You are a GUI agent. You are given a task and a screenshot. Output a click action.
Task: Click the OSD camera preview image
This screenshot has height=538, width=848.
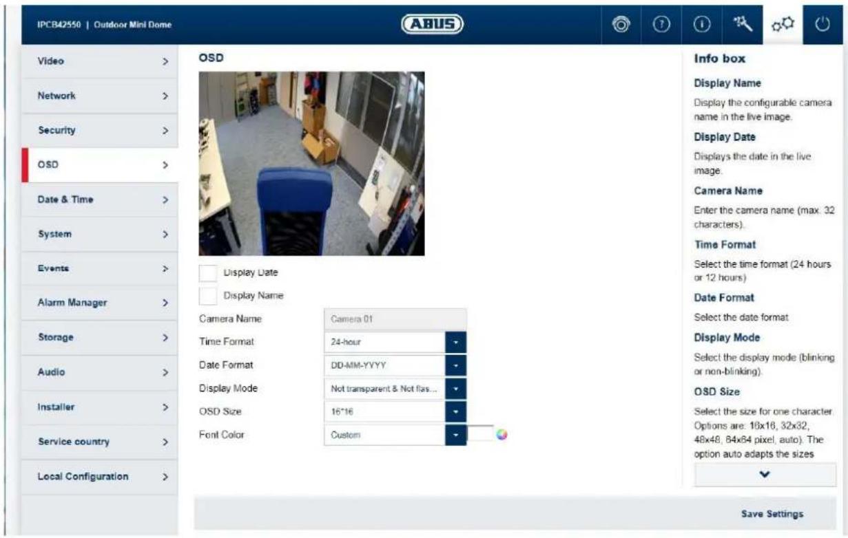[x=311, y=164]
